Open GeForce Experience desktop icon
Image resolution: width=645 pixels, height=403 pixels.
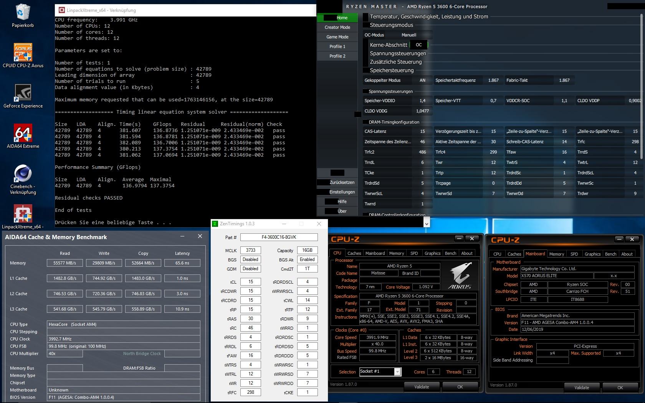(23, 96)
